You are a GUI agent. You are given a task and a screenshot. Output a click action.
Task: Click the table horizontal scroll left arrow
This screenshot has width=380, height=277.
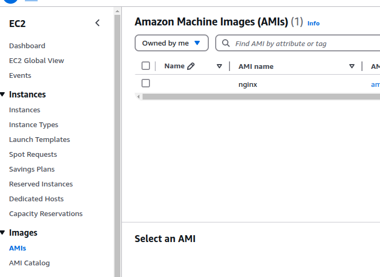point(138,96)
